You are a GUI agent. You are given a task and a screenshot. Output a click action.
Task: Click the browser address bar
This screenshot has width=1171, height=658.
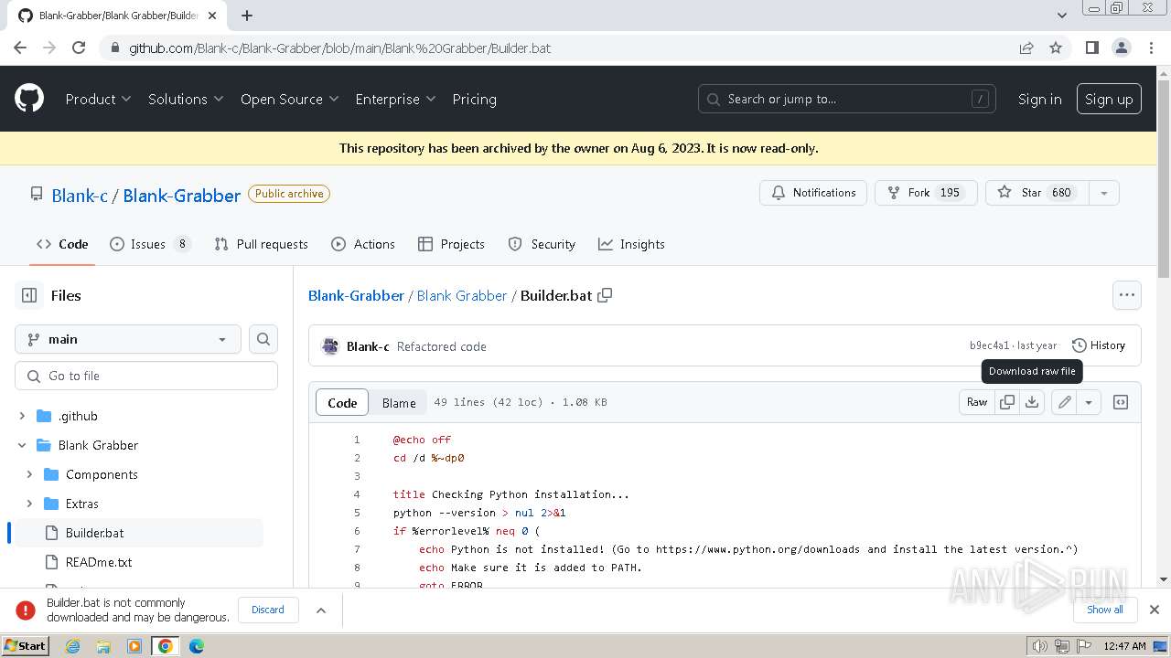(x=567, y=48)
